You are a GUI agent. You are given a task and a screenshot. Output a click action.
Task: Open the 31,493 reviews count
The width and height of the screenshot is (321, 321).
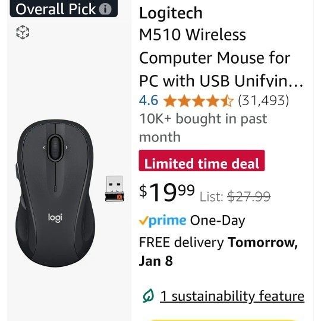point(263,100)
